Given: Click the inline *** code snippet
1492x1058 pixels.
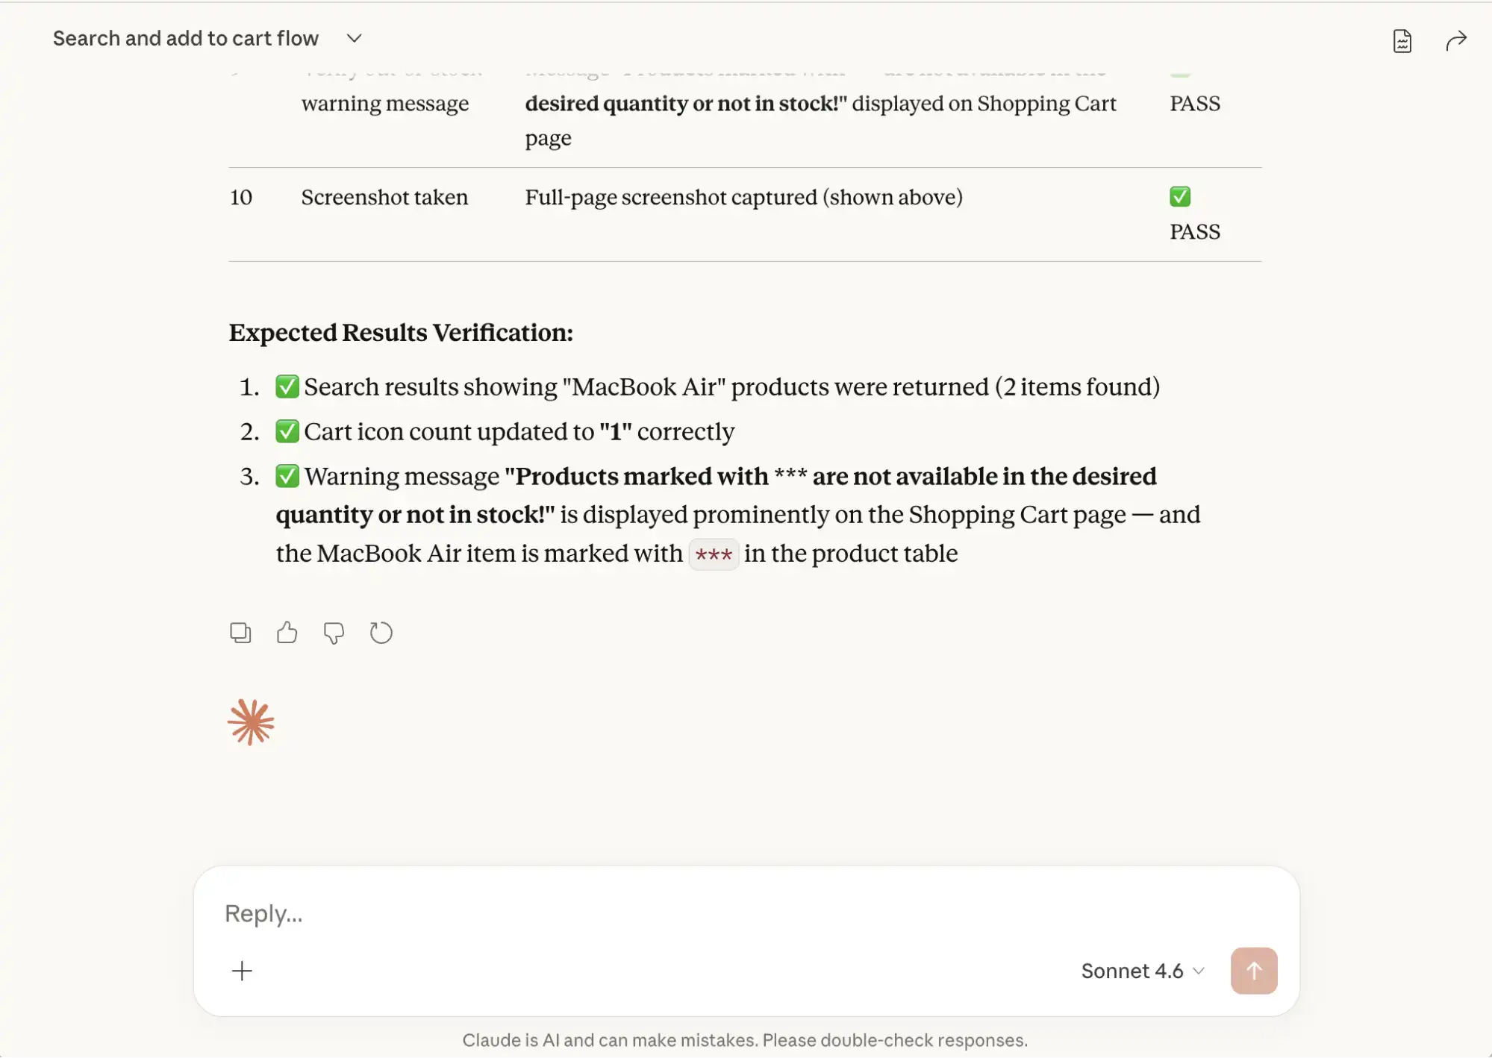Looking at the screenshot, I should point(714,554).
